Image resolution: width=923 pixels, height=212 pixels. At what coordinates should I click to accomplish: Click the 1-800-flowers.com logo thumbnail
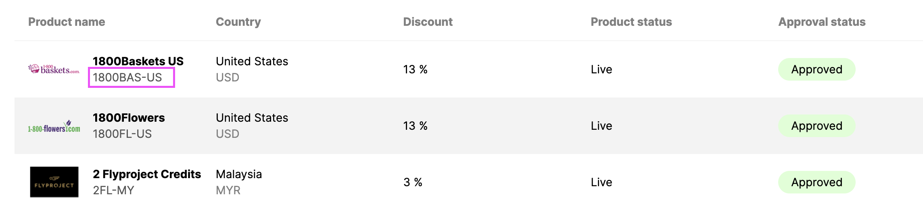(54, 126)
